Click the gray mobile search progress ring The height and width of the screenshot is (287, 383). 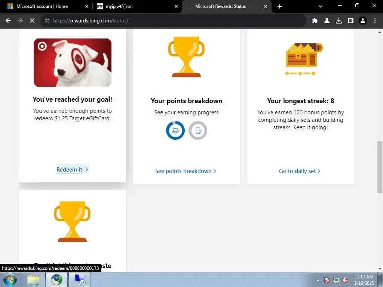pos(198,130)
